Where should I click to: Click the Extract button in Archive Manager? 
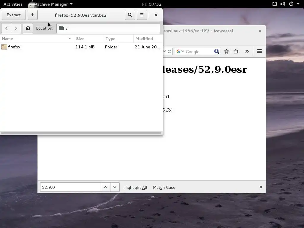coord(14,15)
